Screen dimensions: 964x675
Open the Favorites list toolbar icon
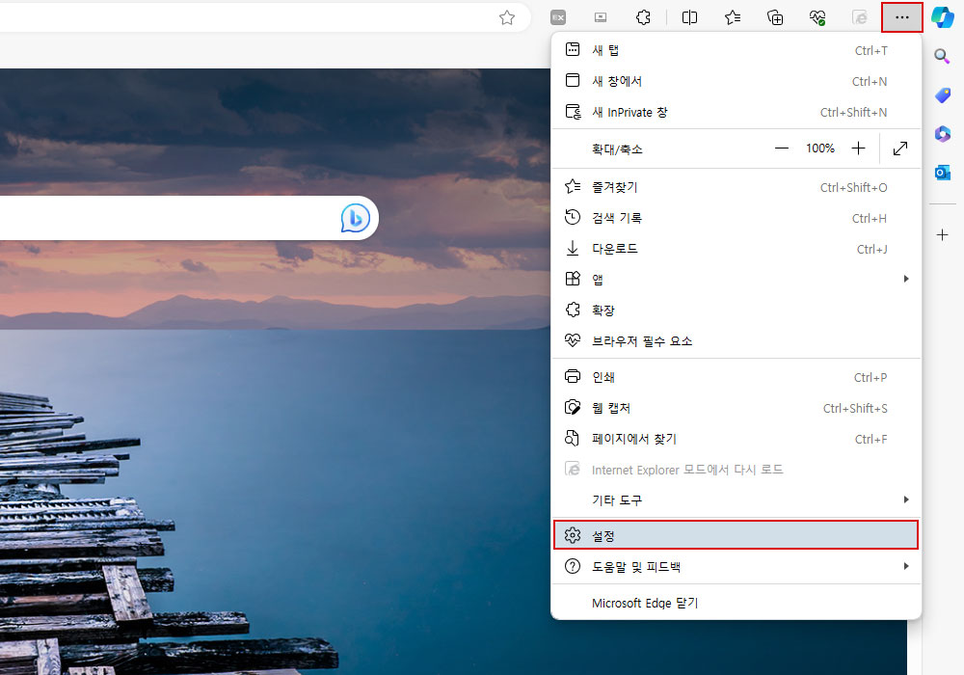click(733, 17)
